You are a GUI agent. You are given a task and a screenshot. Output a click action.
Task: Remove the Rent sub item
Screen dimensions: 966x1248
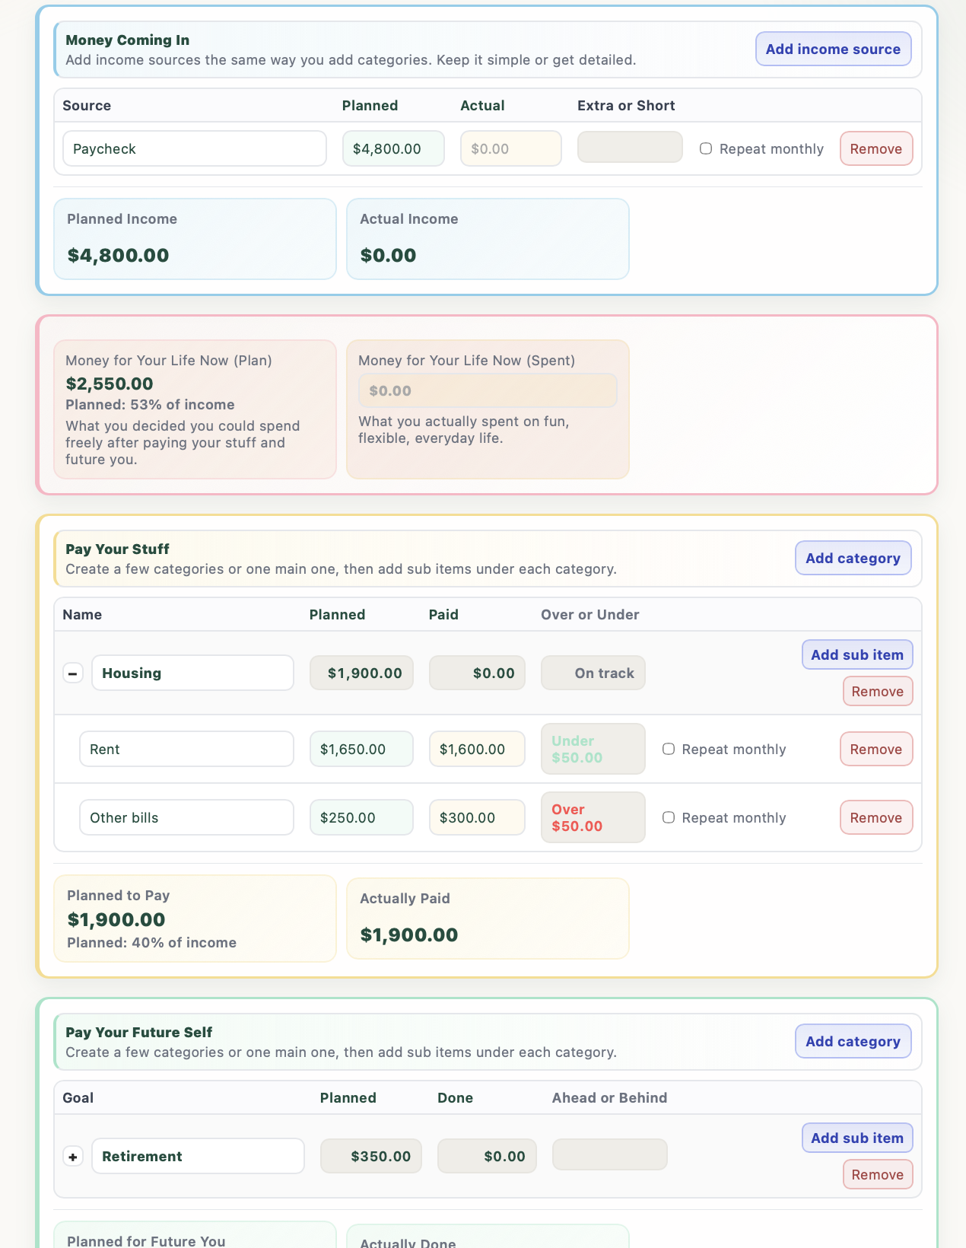coord(876,749)
